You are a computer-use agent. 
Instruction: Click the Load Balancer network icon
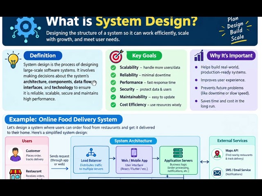coord(91,152)
